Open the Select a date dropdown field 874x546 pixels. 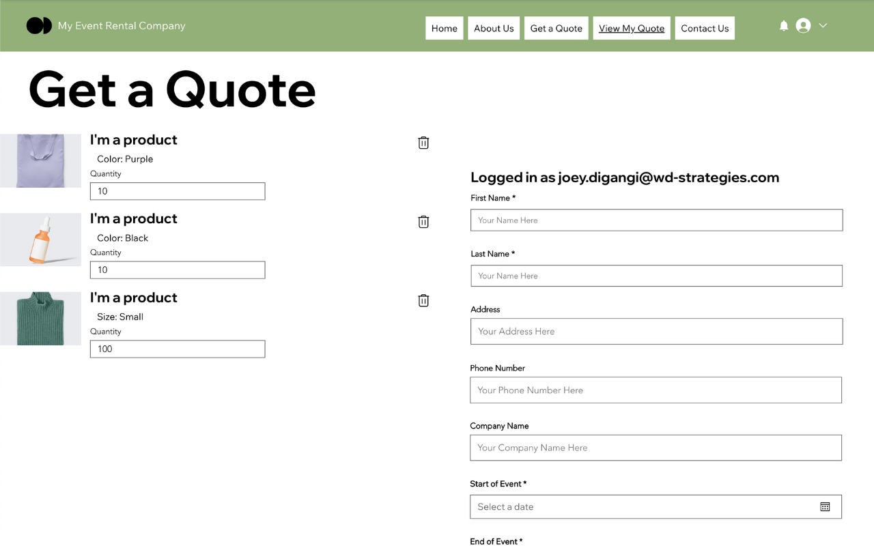click(x=642, y=506)
